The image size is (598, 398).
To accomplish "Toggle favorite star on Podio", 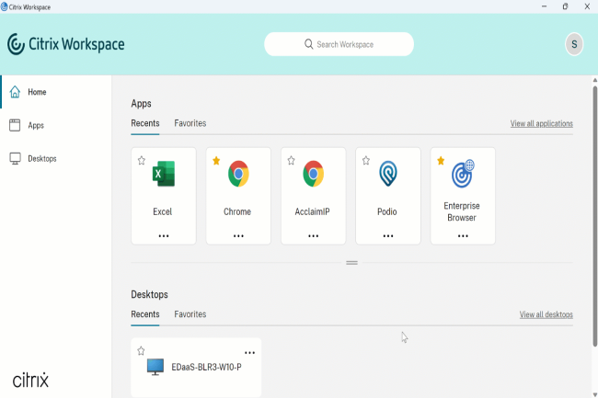I will tap(365, 161).
